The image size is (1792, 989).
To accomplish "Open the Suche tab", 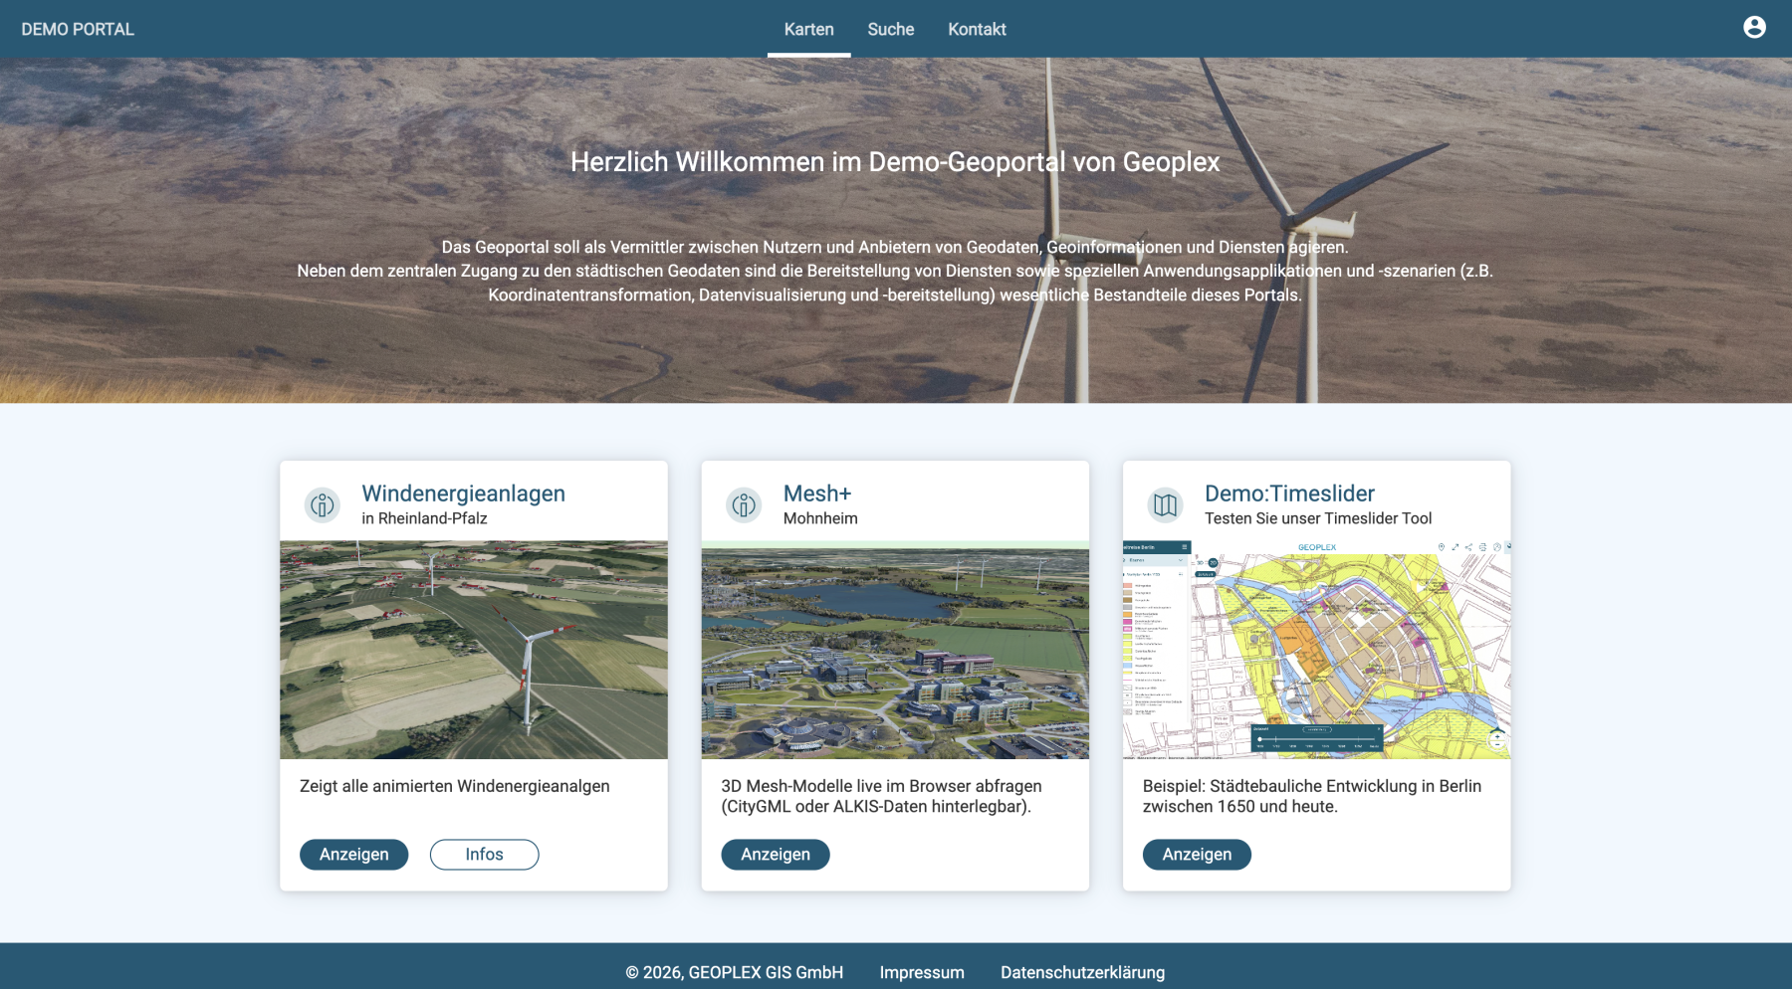I will point(890,30).
